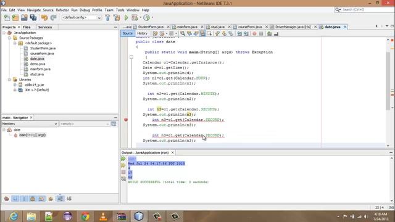395x222 pixels.
Task: Switch to the courseForm.java tab
Action: 250,27
